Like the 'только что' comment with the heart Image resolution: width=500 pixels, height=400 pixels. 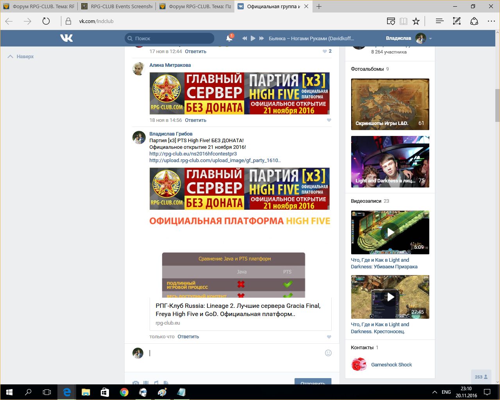329,337
